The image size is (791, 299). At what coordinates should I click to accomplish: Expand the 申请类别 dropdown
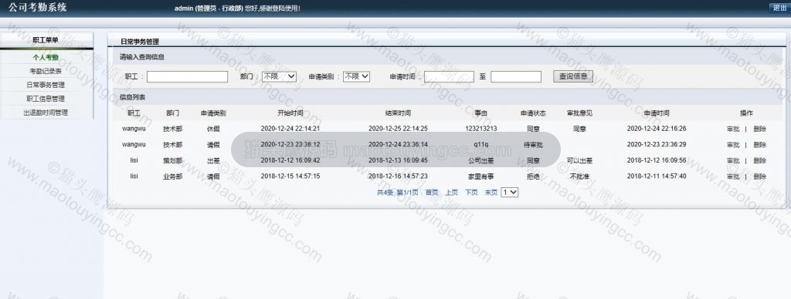click(x=357, y=76)
